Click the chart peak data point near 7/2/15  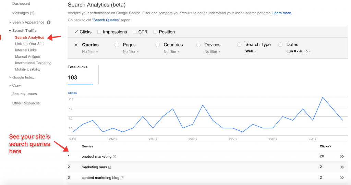tap(323, 97)
